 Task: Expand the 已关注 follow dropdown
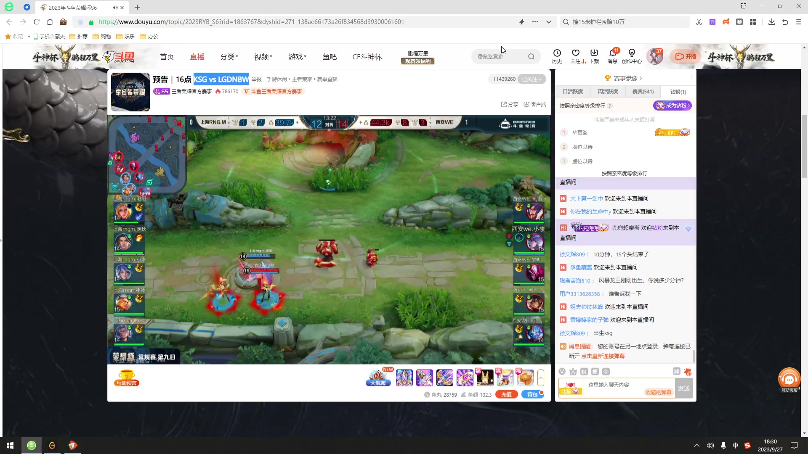[x=532, y=79]
